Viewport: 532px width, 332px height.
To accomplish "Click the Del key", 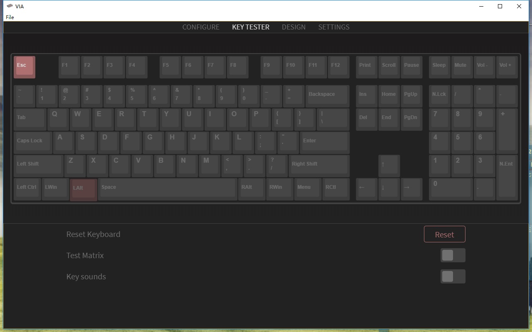I will pyautogui.click(x=367, y=120).
